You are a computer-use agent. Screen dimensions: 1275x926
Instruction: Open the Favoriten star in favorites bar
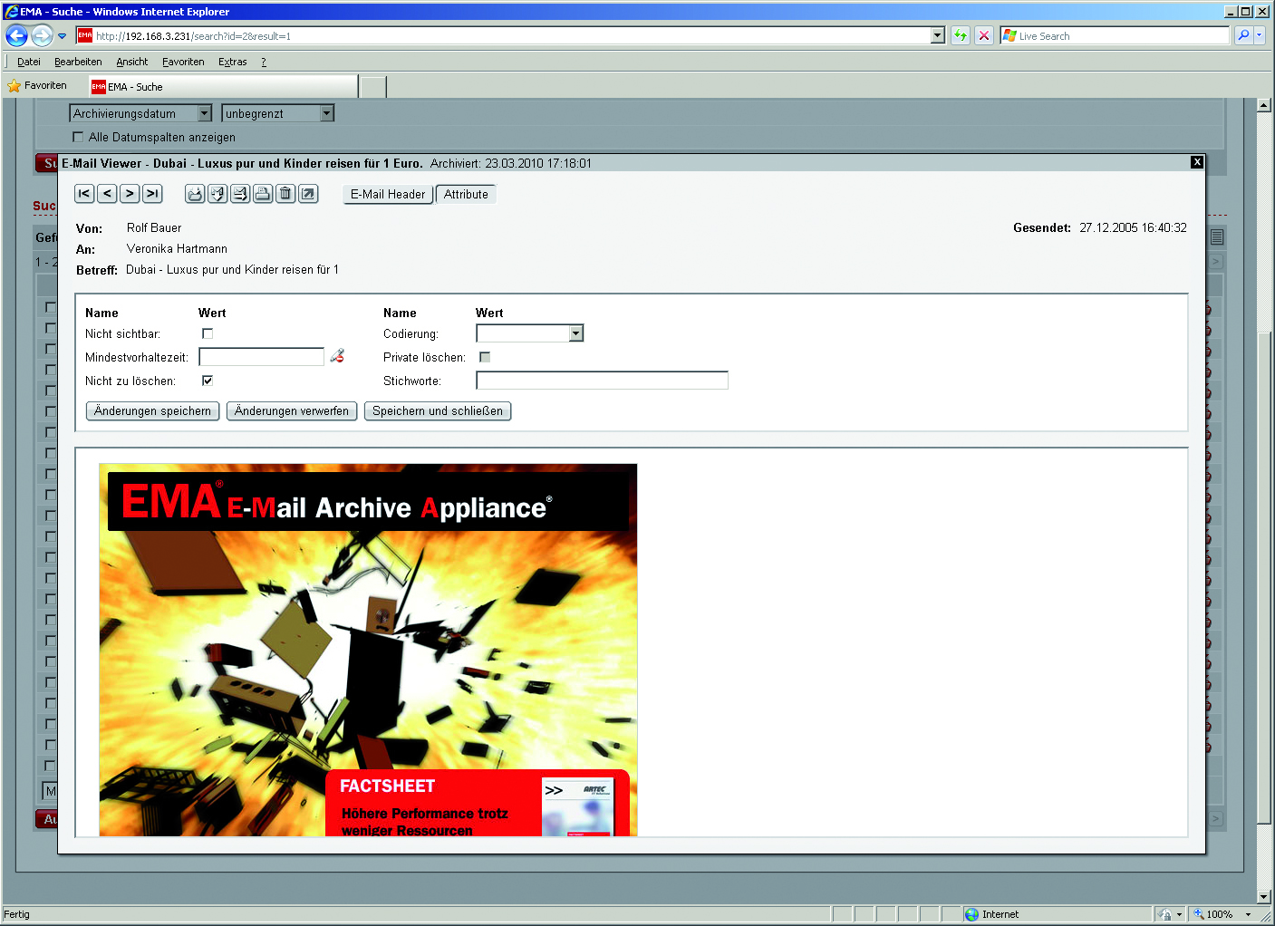[14, 86]
